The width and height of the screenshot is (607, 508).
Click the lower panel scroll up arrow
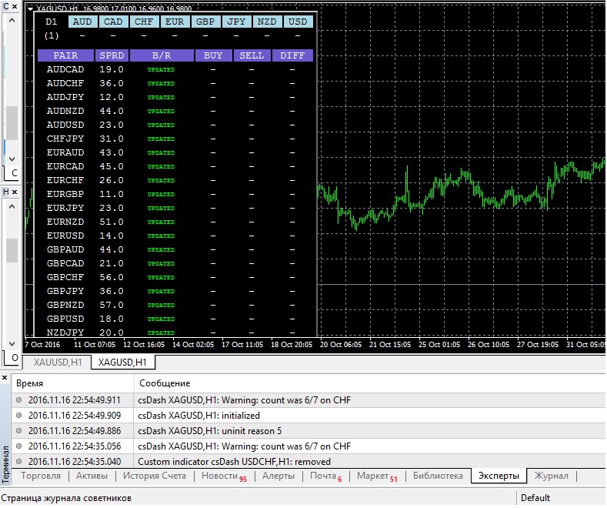tap(12, 206)
